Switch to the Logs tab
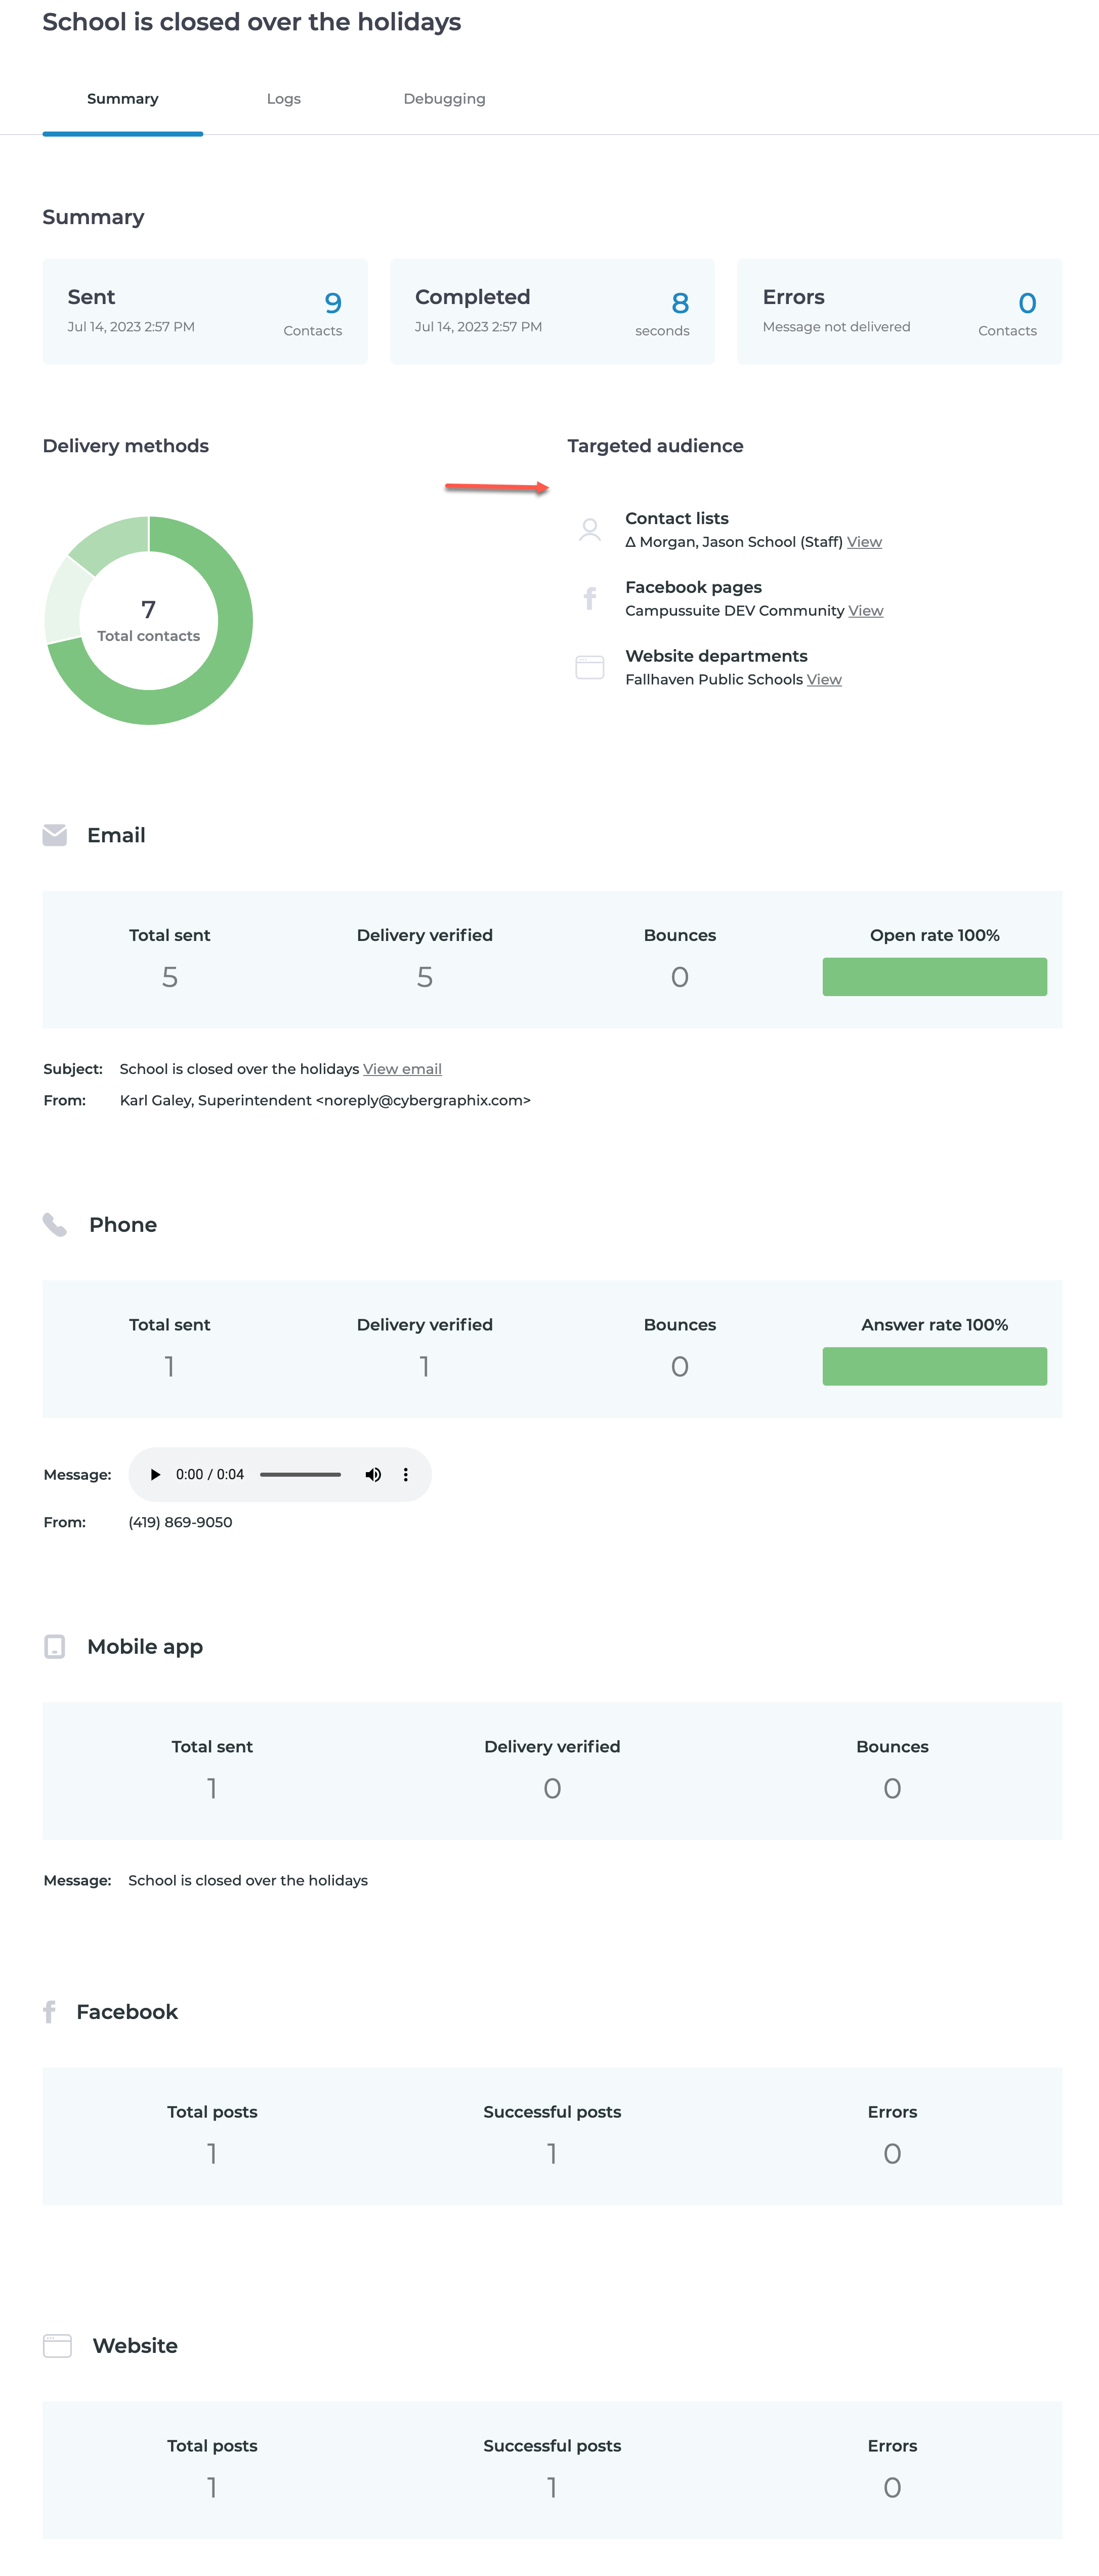This screenshot has width=1099, height=2576. (283, 99)
